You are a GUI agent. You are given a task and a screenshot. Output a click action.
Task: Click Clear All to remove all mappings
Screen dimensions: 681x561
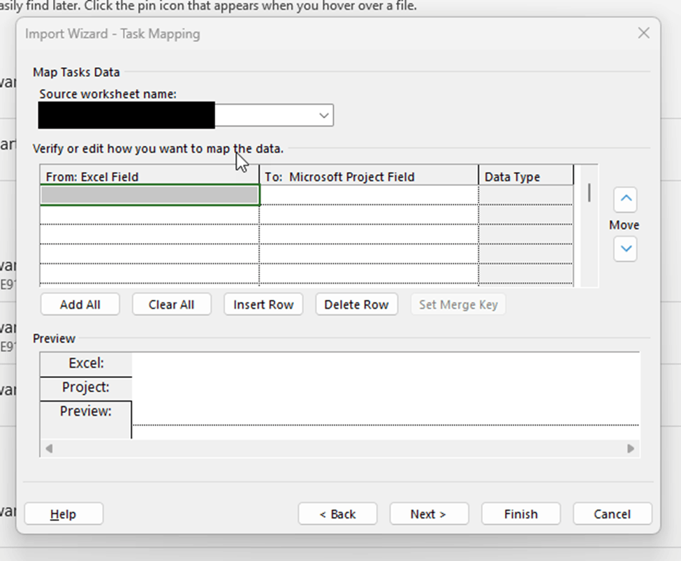pyautogui.click(x=171, y=304)
